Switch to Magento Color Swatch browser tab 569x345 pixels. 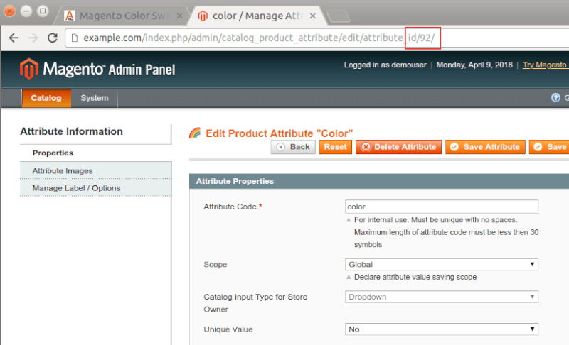[x=123, y=16]
